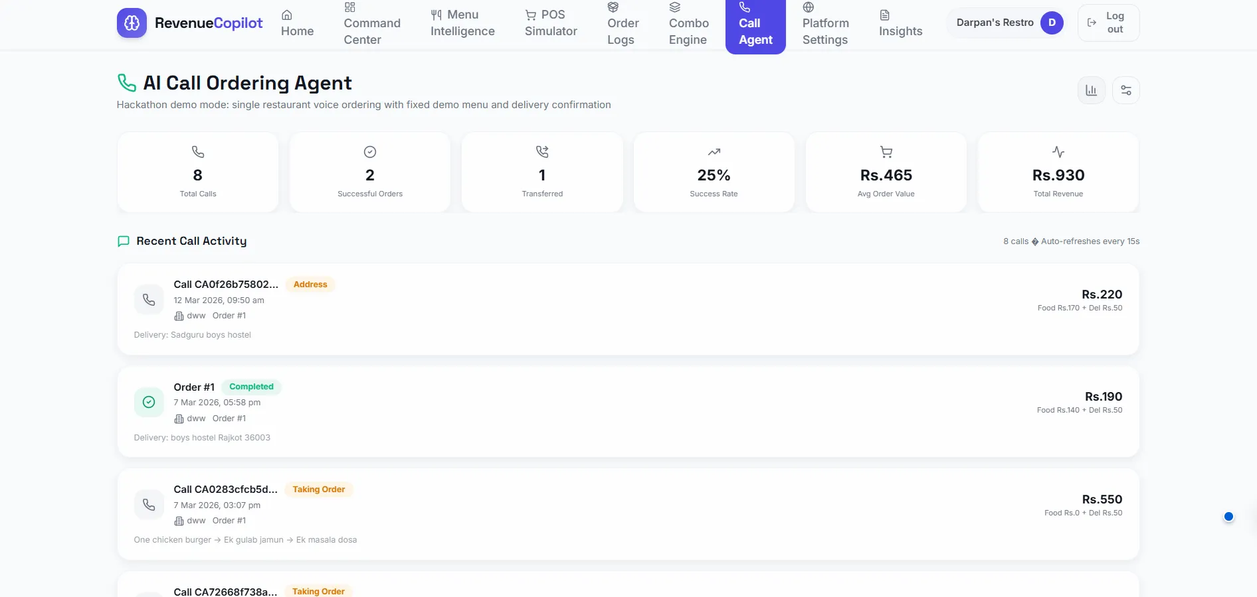Click the Total Calls card value 8
The width and height of the screenshot is (1257, 597).
tap(197, 175)
